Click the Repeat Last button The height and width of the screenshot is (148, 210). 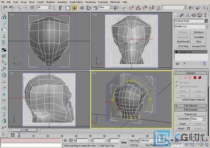coord(190,114)
